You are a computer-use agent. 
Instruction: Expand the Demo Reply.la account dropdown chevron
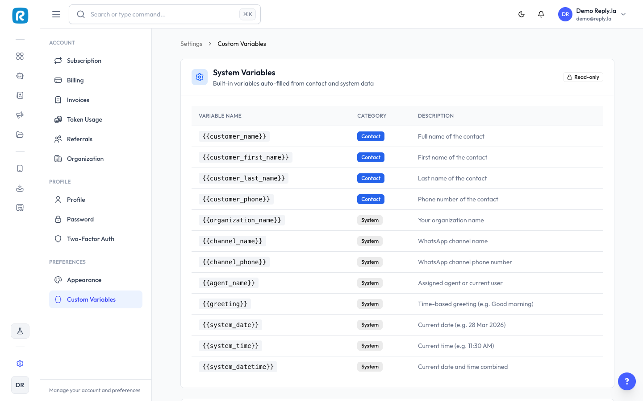click(623, 14)
